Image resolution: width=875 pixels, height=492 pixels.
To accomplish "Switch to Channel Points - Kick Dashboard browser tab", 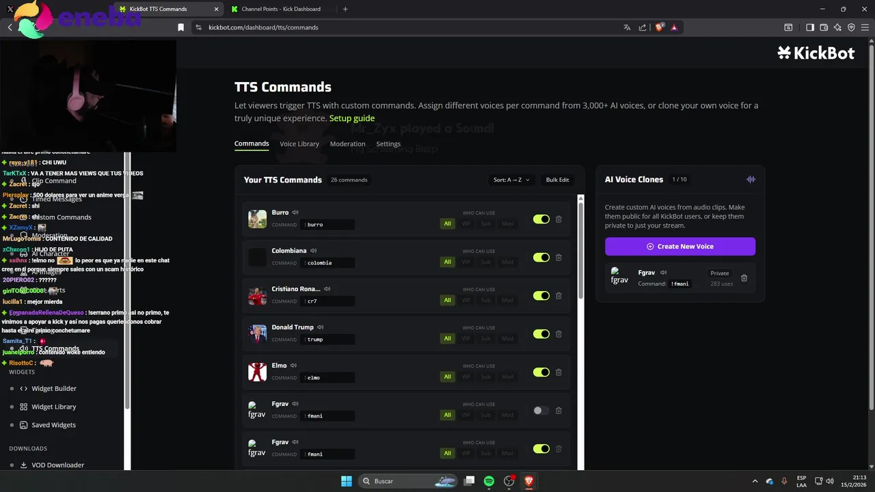I will coord(281,9).
